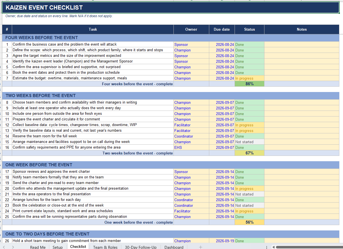Go to the Team & Roles tab
The width and height of the screenshot is (343, 249).
click(105, 247)
